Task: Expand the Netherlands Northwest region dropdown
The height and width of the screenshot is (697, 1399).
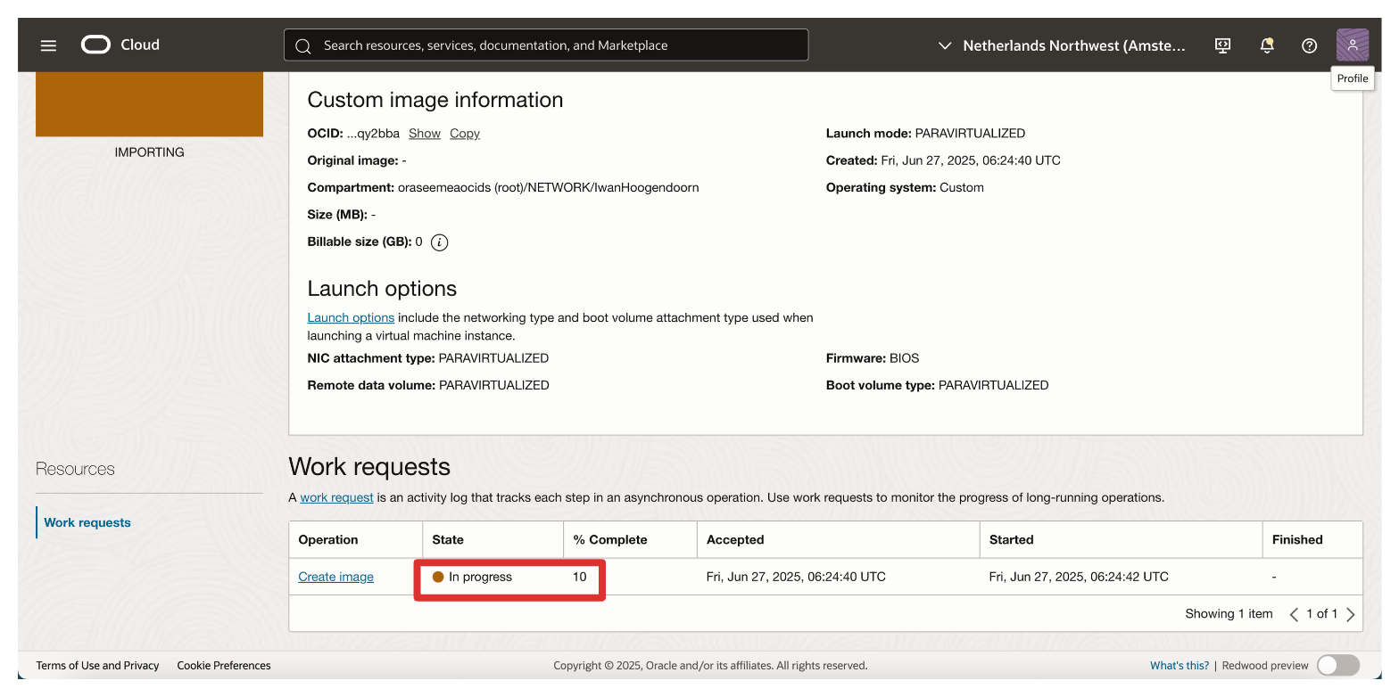Action: [x=1062, y=45]
